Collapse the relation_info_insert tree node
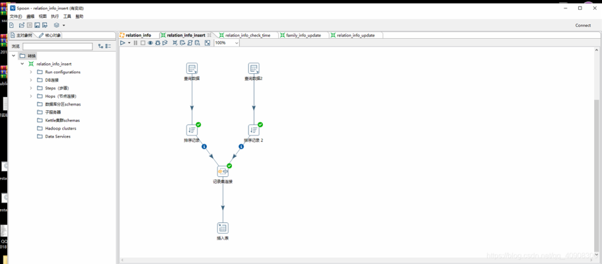The width and height of the screenshot is (602, 264). pos(22,64)
